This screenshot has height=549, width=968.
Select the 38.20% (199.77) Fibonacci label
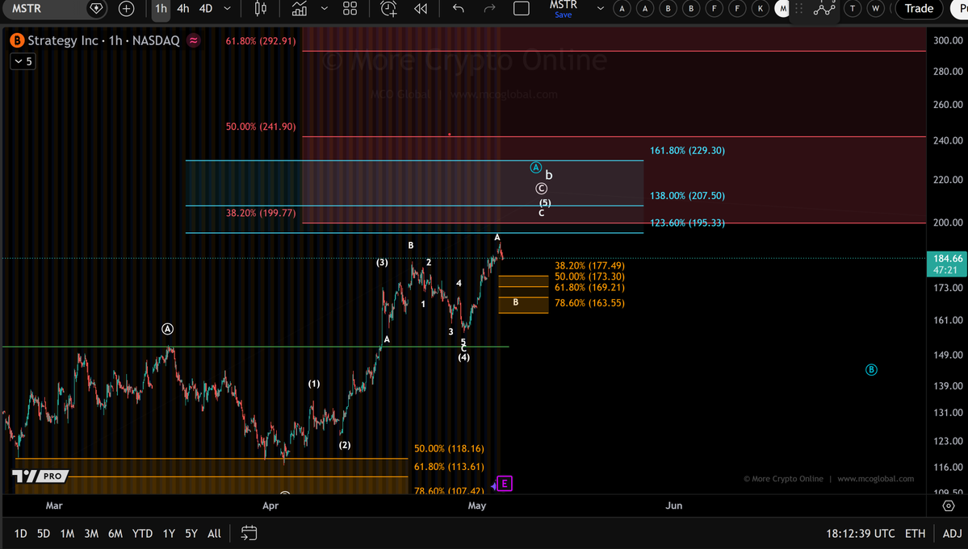pyautogui.click(x=261, y=213)
